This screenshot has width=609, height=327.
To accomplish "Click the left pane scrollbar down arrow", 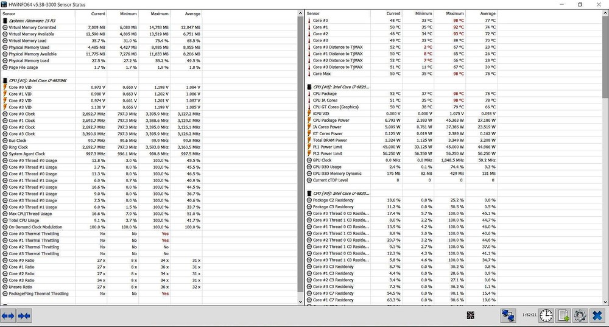I will coord(300,301).
